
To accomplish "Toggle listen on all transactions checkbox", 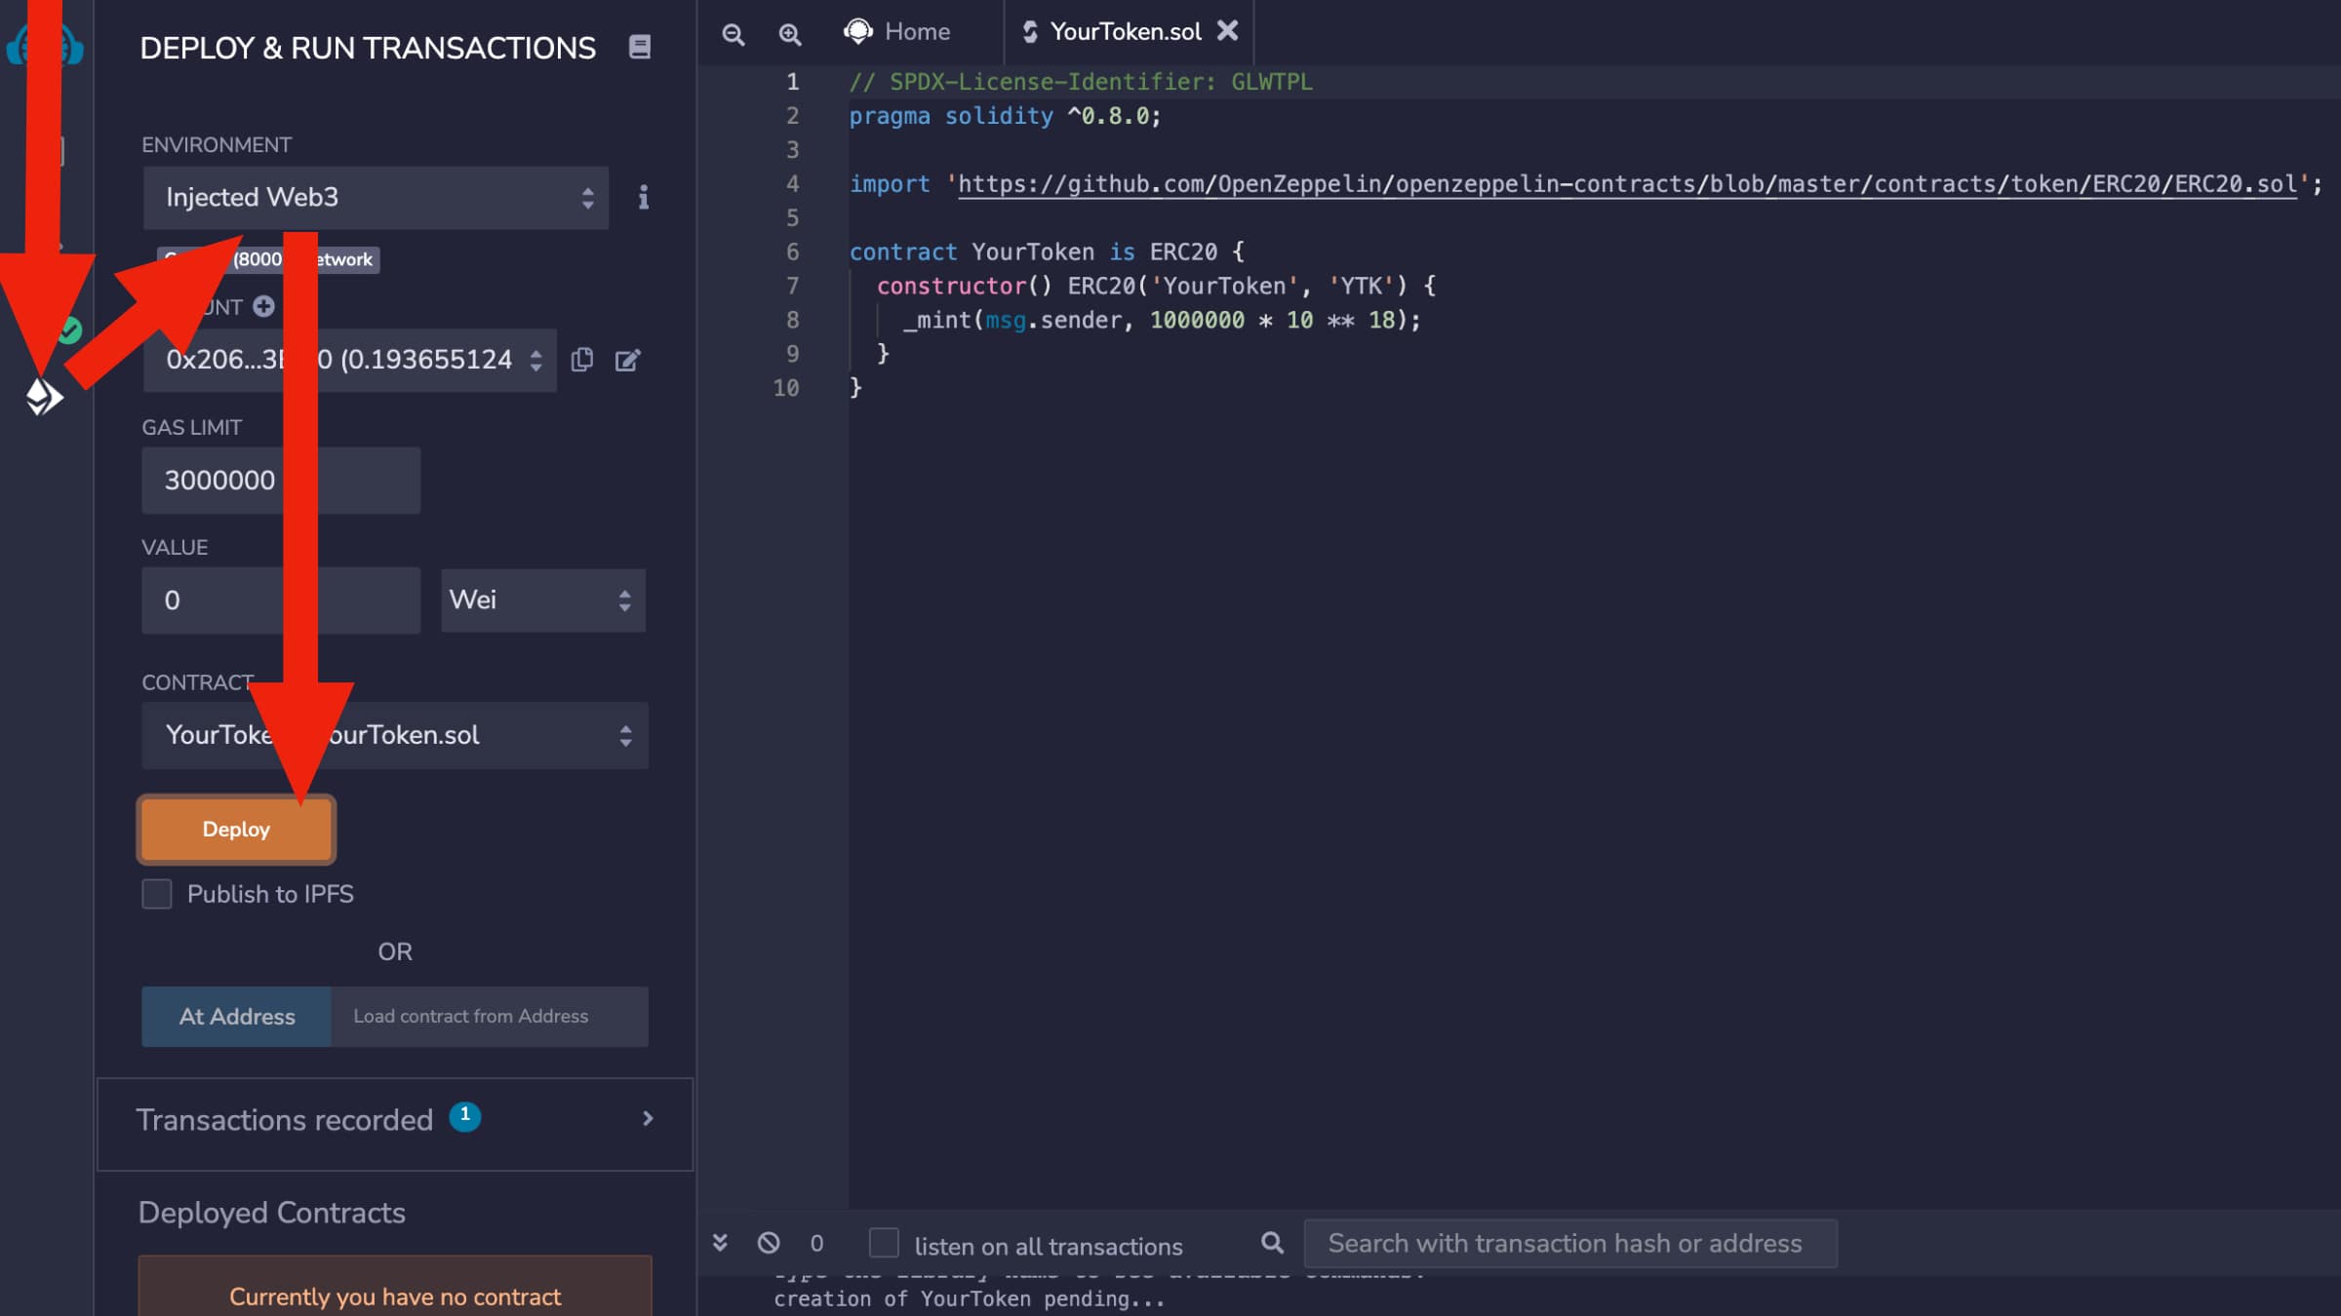I will point(884,1244).
